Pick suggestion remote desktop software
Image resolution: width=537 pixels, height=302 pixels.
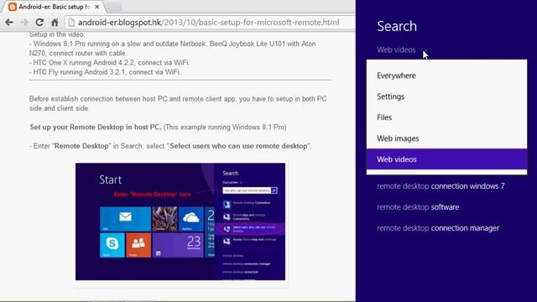(418, 207)
